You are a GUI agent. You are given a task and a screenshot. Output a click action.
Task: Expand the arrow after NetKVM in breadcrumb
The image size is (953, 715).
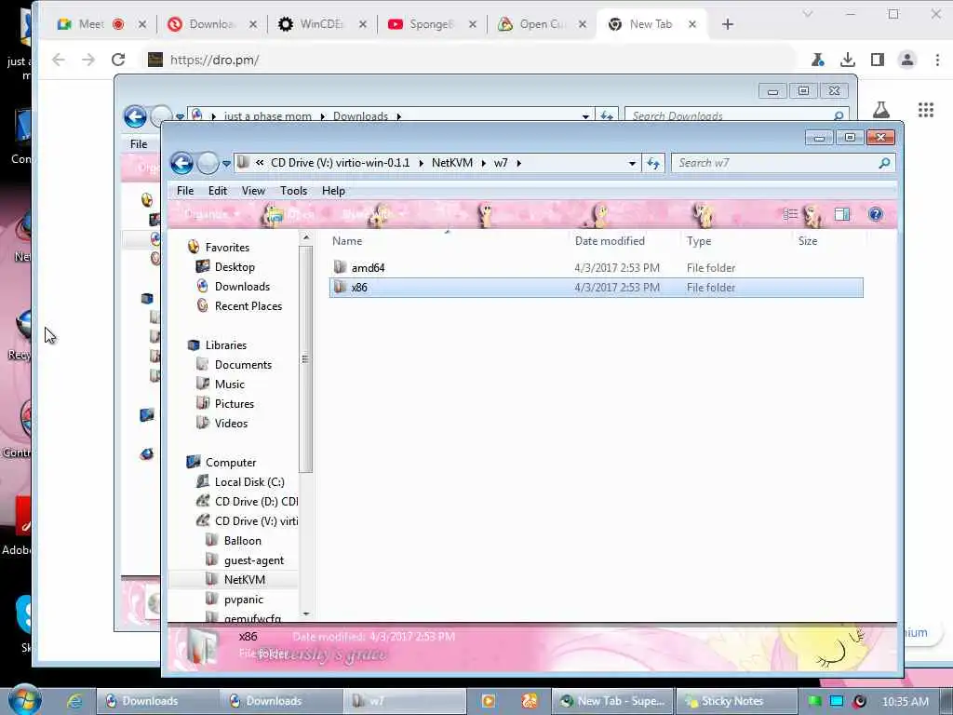pyautogui.click(x=484, y=164)
